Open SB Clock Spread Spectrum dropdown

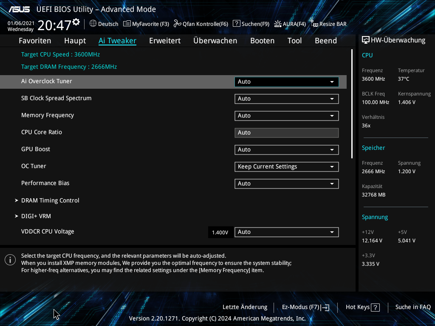pyautogui.click(x=287, y=98)
